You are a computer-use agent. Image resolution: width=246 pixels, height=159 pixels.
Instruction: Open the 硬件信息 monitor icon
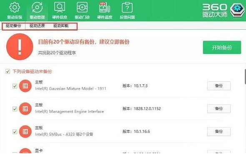tap(60, 7)
